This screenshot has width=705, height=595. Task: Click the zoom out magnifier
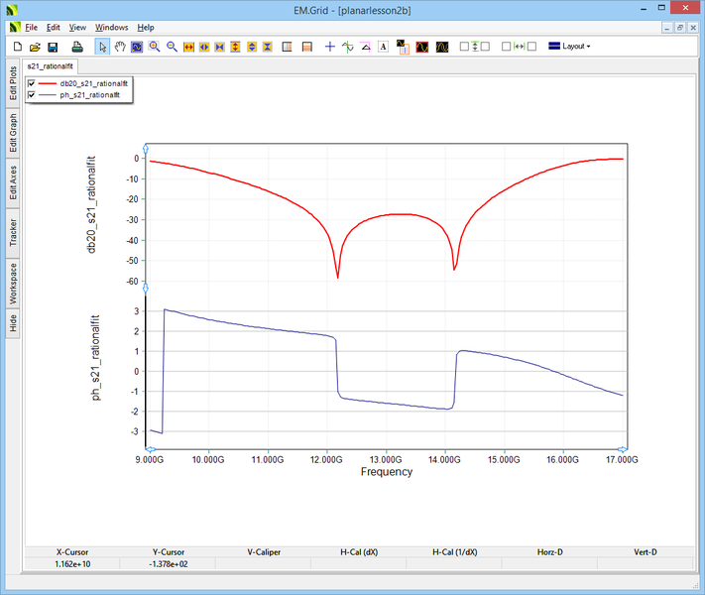click(x=172, y=47)
